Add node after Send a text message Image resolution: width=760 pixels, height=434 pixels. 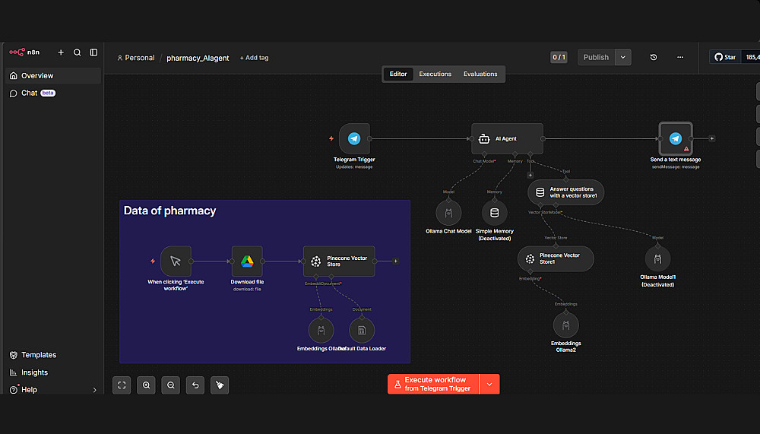(712, 138)
